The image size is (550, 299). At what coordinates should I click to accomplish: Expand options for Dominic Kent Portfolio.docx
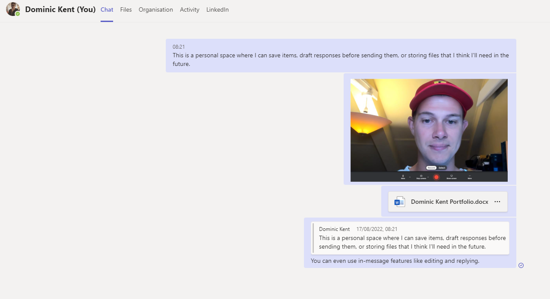click(x=497, y=201)
